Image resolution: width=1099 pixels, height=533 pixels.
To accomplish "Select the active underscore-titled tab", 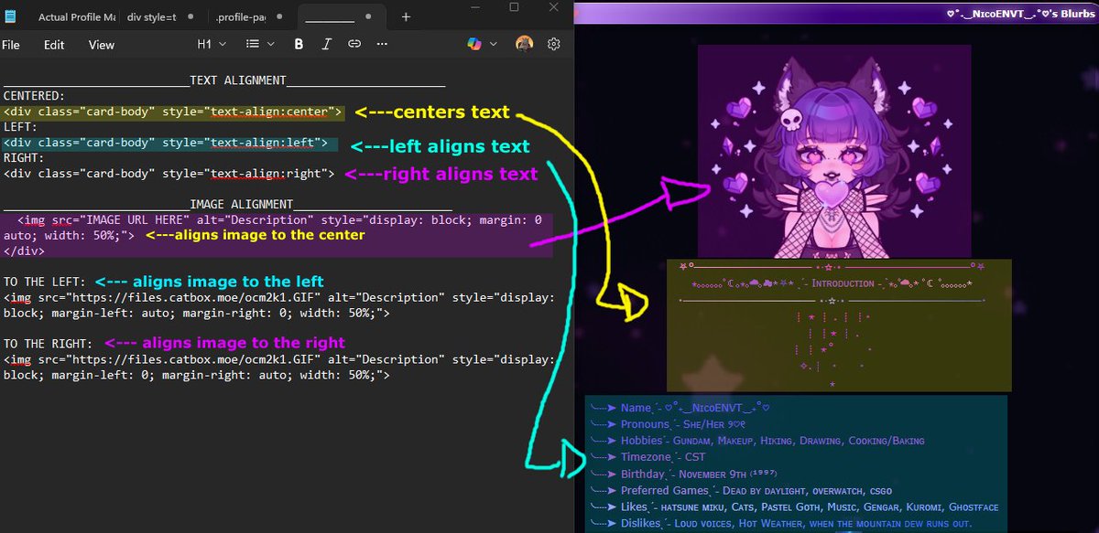I will [341, 16].
